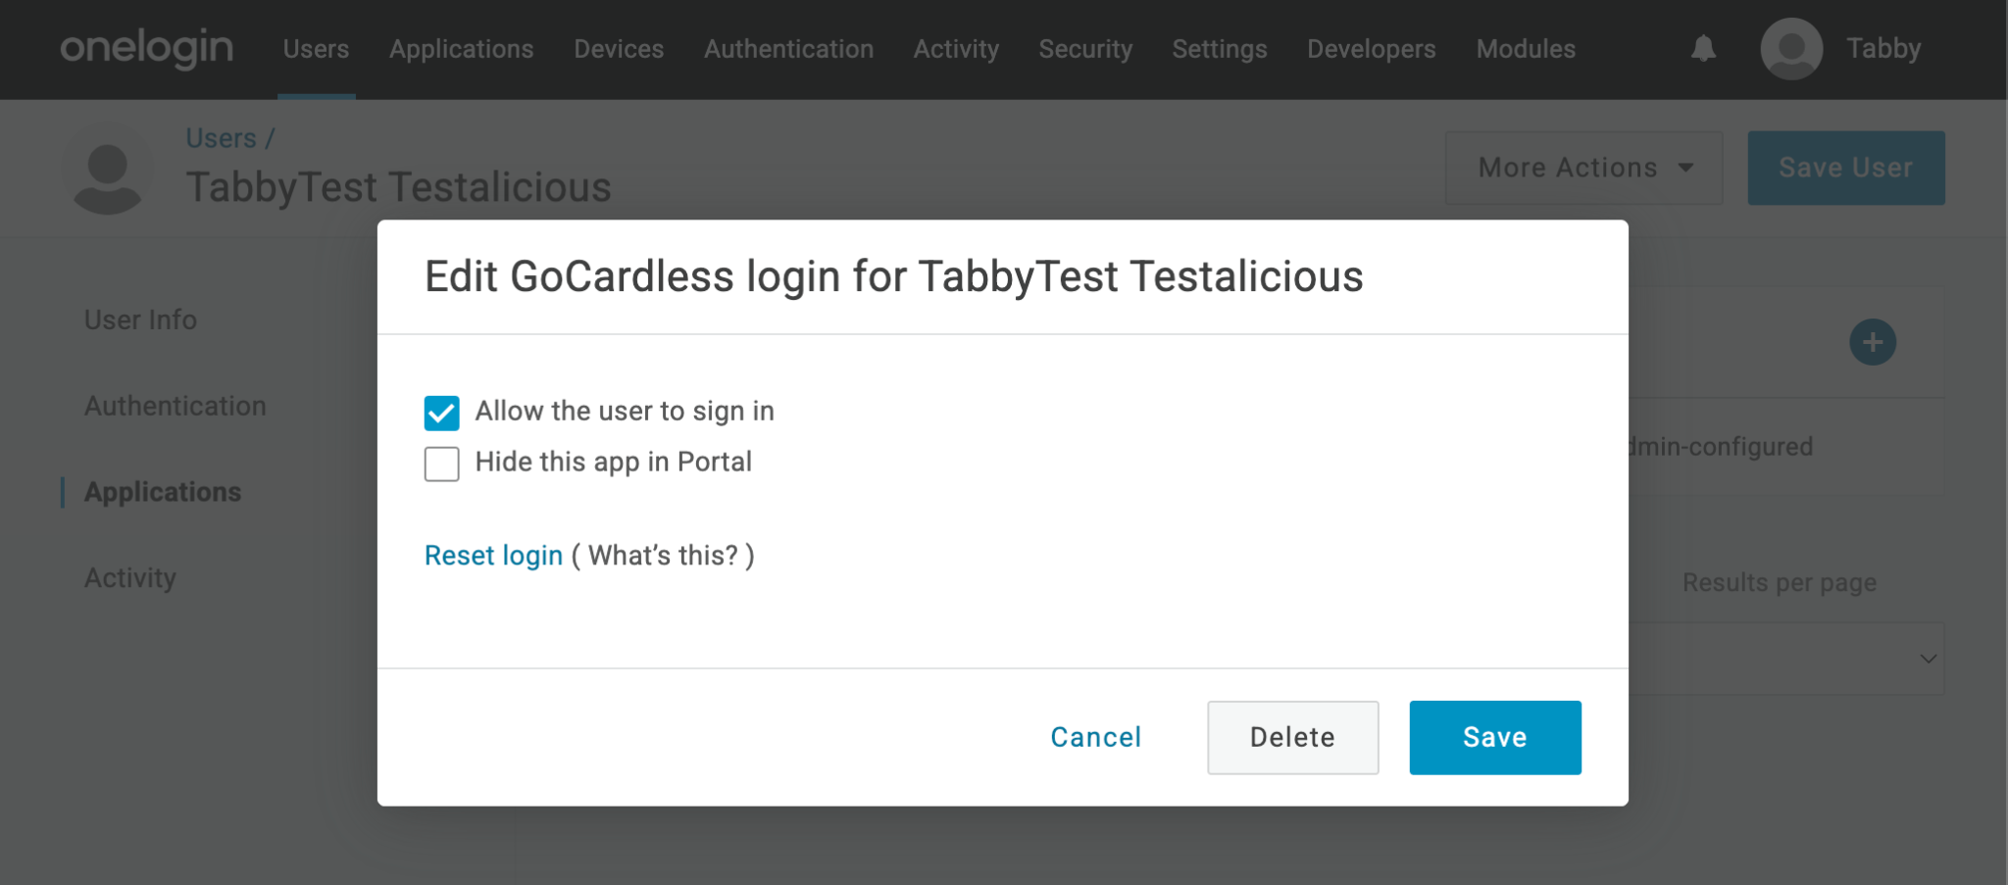Open the More Actions dropdown
The width and height of the screenshot is (2008, 885).
coord(1582,168)
